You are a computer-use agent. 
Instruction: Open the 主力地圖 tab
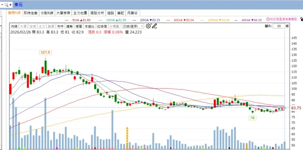(80, 13)
